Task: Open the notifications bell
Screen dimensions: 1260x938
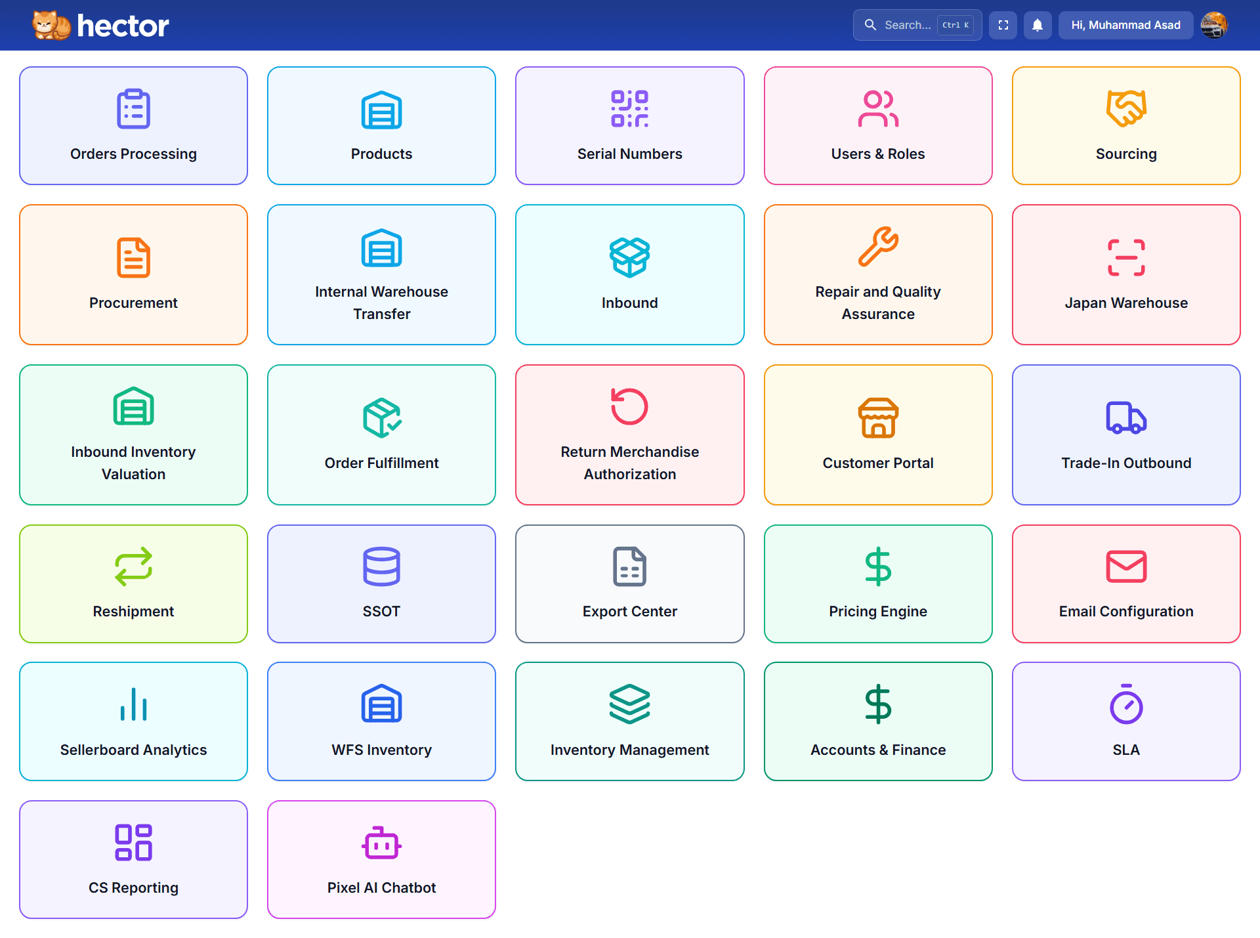Action: coord(1038,25)
